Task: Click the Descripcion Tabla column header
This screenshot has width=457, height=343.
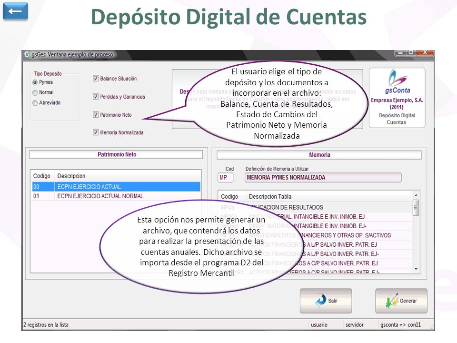Action: pos(270,197)
